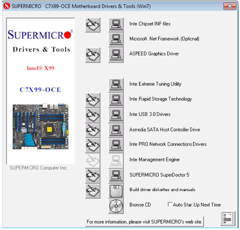
Task: Open readme notes for SUPERMICRO SuperDoctor 5
Action: point(93,176)
